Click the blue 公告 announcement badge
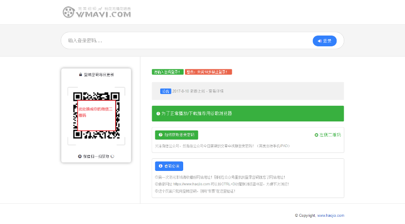The image size is (405, 224). click(x=166, y=91)
